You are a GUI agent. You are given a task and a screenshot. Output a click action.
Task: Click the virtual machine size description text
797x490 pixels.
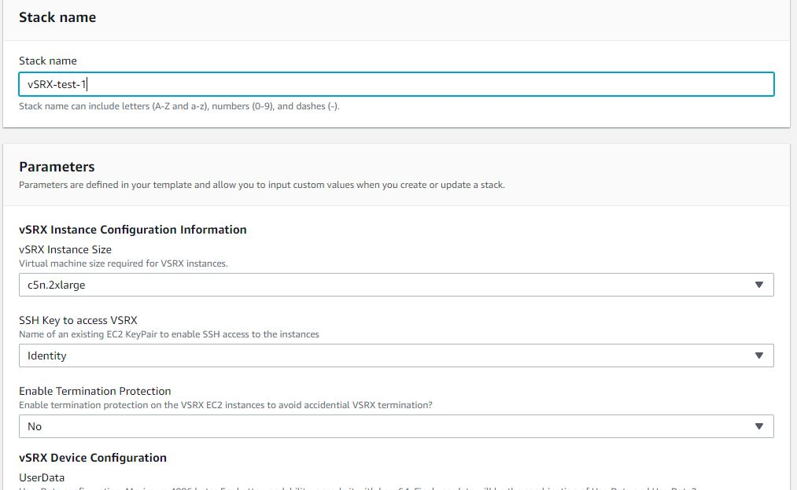(124, 263)
